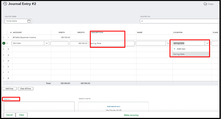Click the Add attachment link
Image resolution: width=221 pixels, height=119 pixels.
113,106
